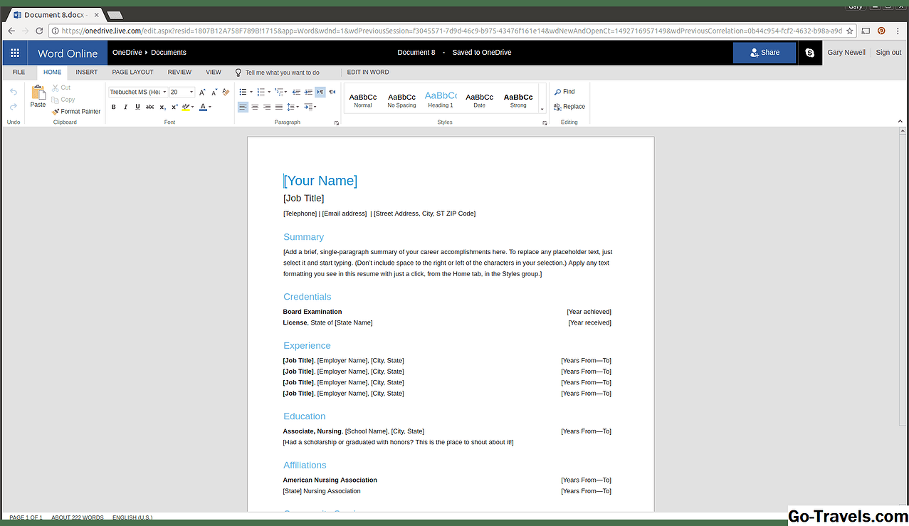Click the Find tool
Viewport: 909px width, 526px height.
[x=564, y=92]
